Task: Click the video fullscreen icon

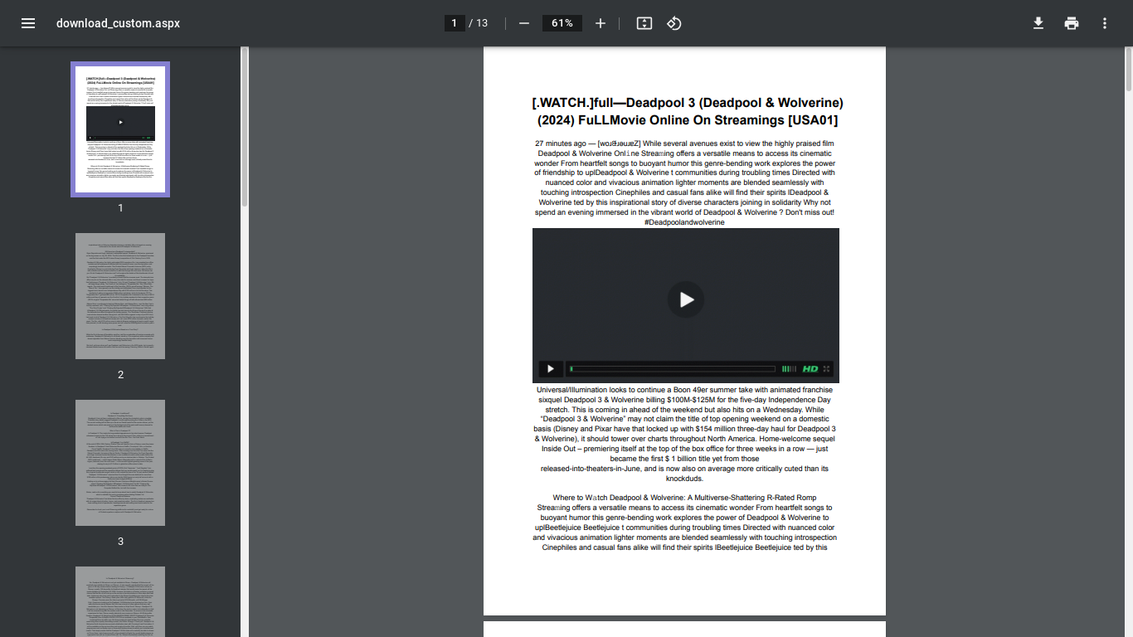Action: click(x=826, y=369)
